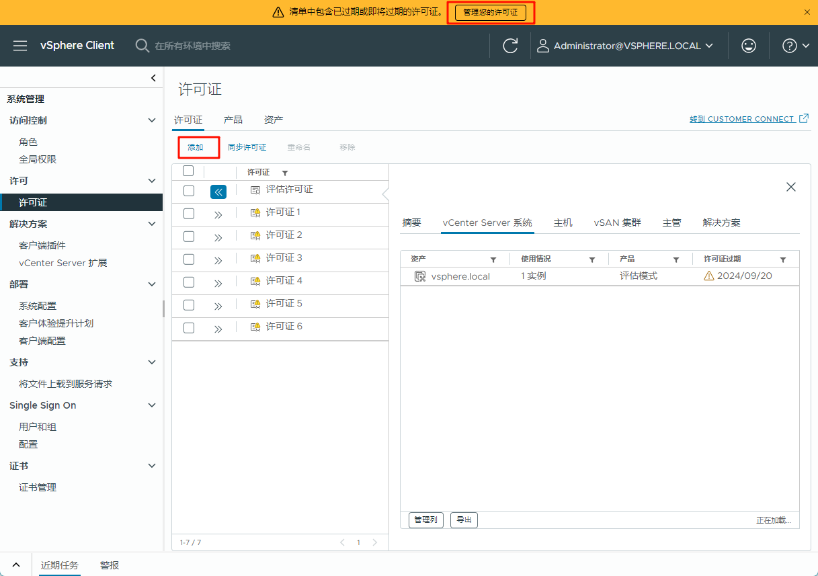Collapse the left sidebar with arrow
Viewport: 818px width, 576px height.
(153, 78)
